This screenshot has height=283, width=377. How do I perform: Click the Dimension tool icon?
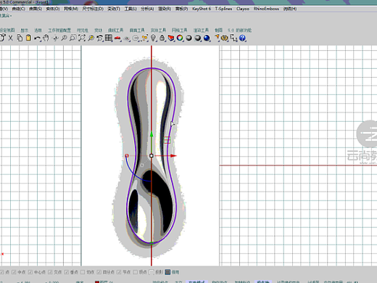pyautogui.click(x=233, y=38)
